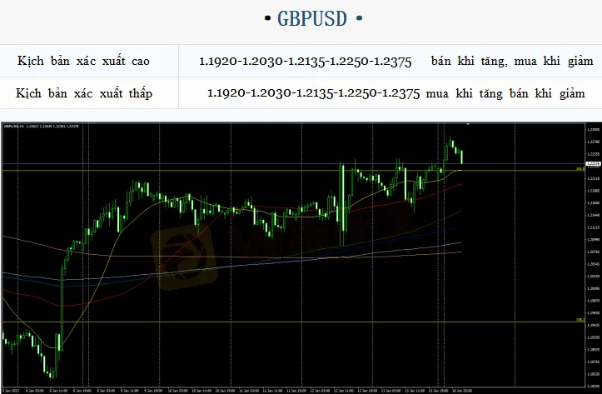Click the 1.23005 price axis label
602x394 pixels.
[593, 130]
